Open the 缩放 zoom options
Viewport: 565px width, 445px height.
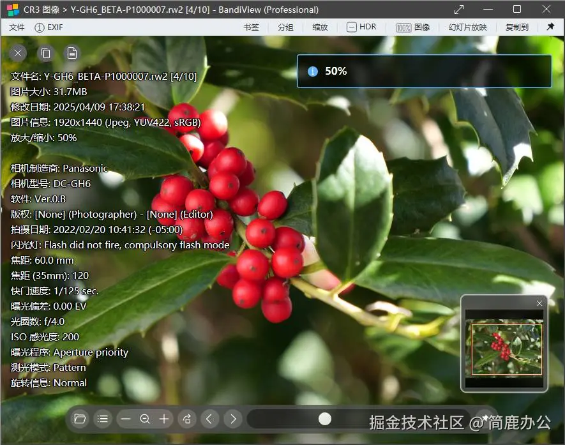(x=320, y=27)
